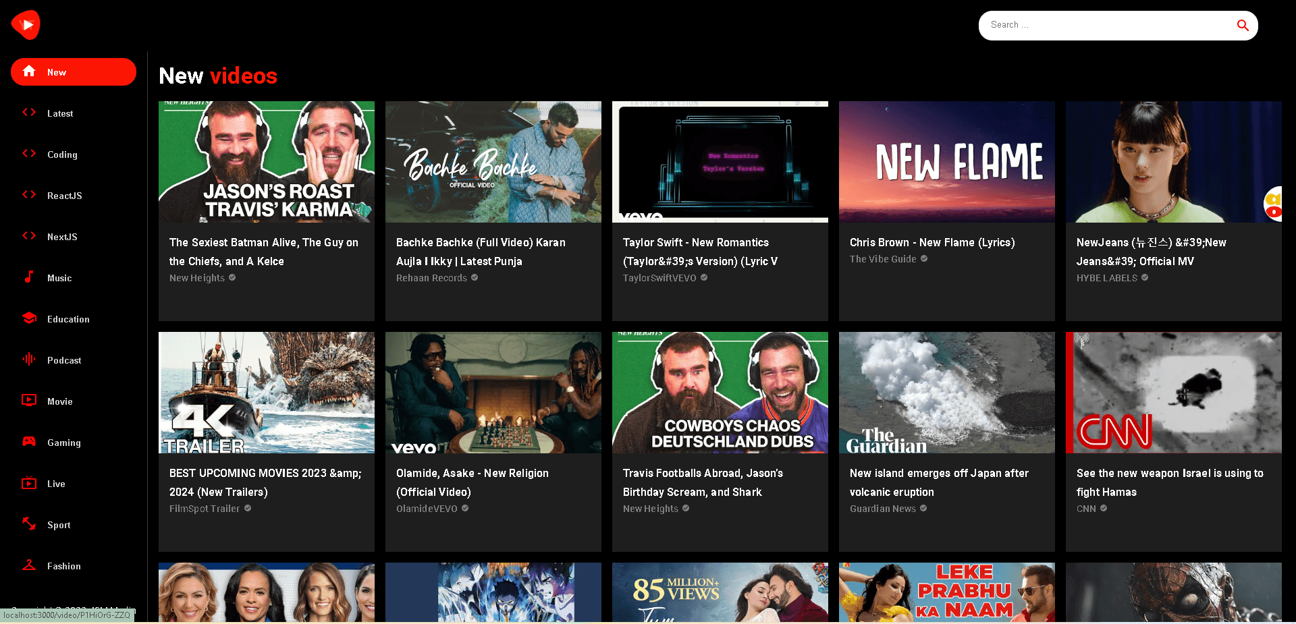Click the Gaming controller icon
Image resolution: width=1296 pixels, height=624 pixels.
pos(29,441)
